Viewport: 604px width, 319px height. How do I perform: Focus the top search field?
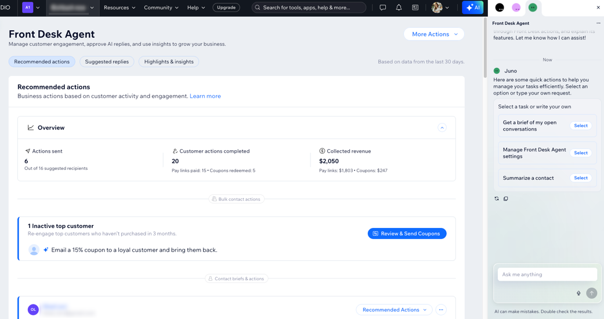pyautogui.click(x=309, y=8)
